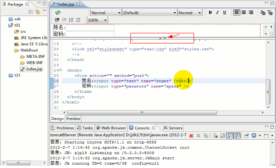Viewport: 276px width, 168px height.
Task: Click the 姓名 text input in design view
Action: pyautogui.click(x=90, y=28)
